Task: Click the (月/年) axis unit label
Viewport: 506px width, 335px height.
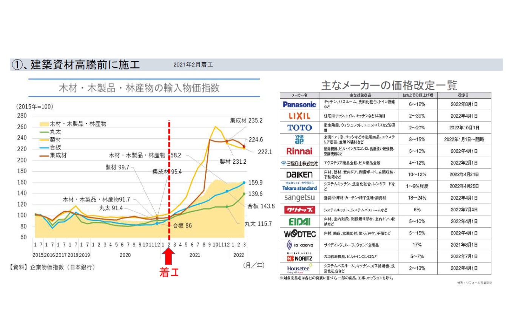Action: click(253, 265)
